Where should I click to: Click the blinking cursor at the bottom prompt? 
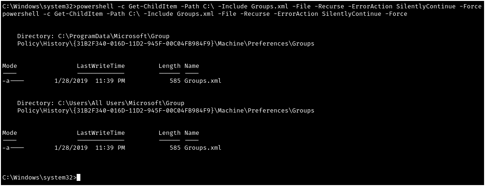tap(79, 177)
